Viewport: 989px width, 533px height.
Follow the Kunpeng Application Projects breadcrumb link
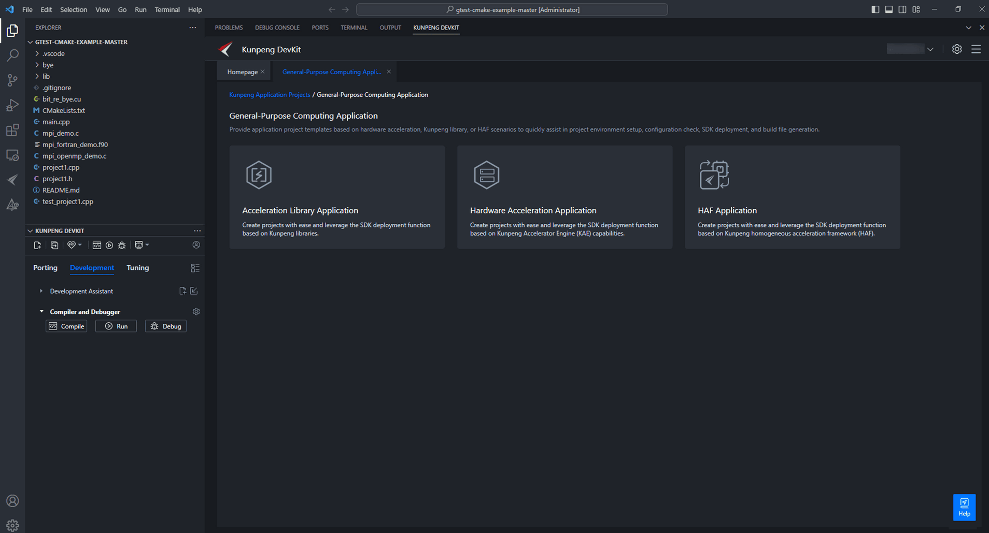270,95
